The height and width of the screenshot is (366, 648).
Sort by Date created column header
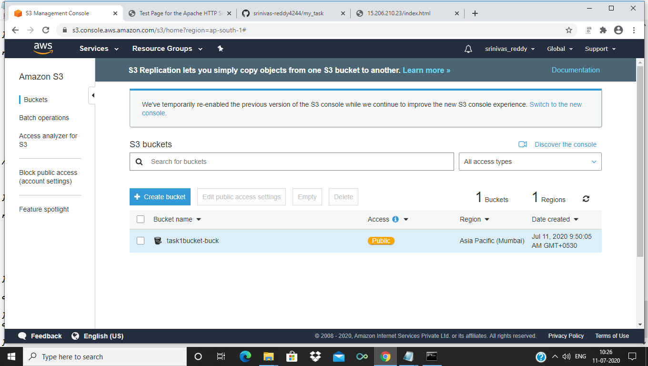[555, 219]
